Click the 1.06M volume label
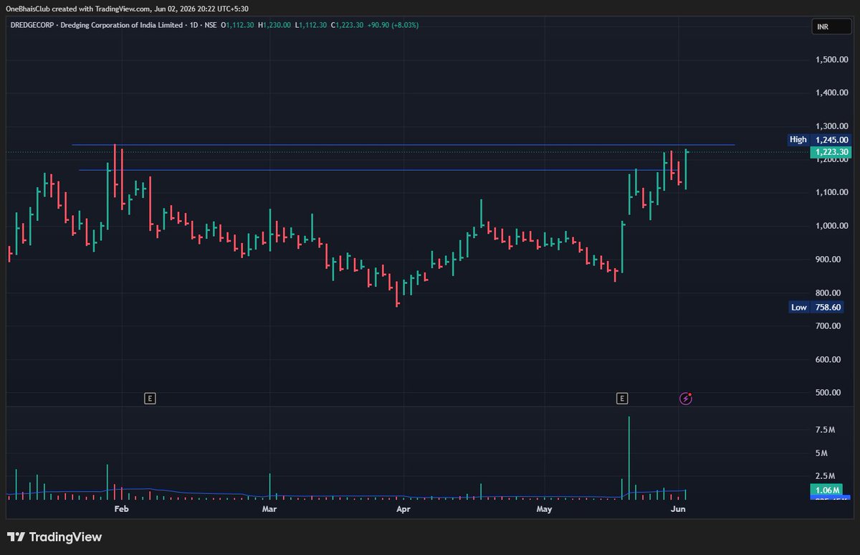The image size is (860, 555). click(x=827, y=490)
